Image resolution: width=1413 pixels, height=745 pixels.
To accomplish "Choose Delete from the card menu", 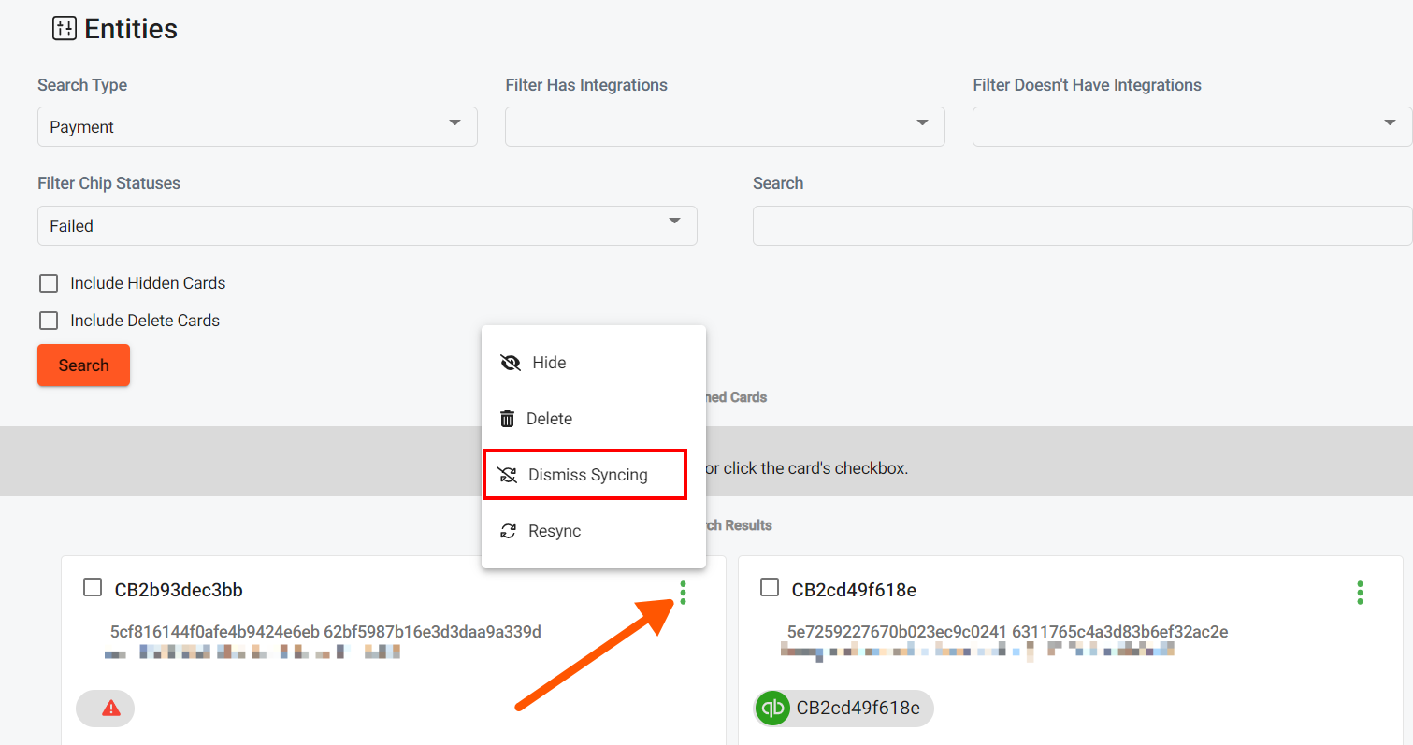I will pos(593,419).
